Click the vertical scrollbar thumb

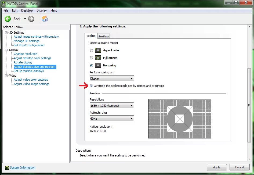[x=249, y=105]
